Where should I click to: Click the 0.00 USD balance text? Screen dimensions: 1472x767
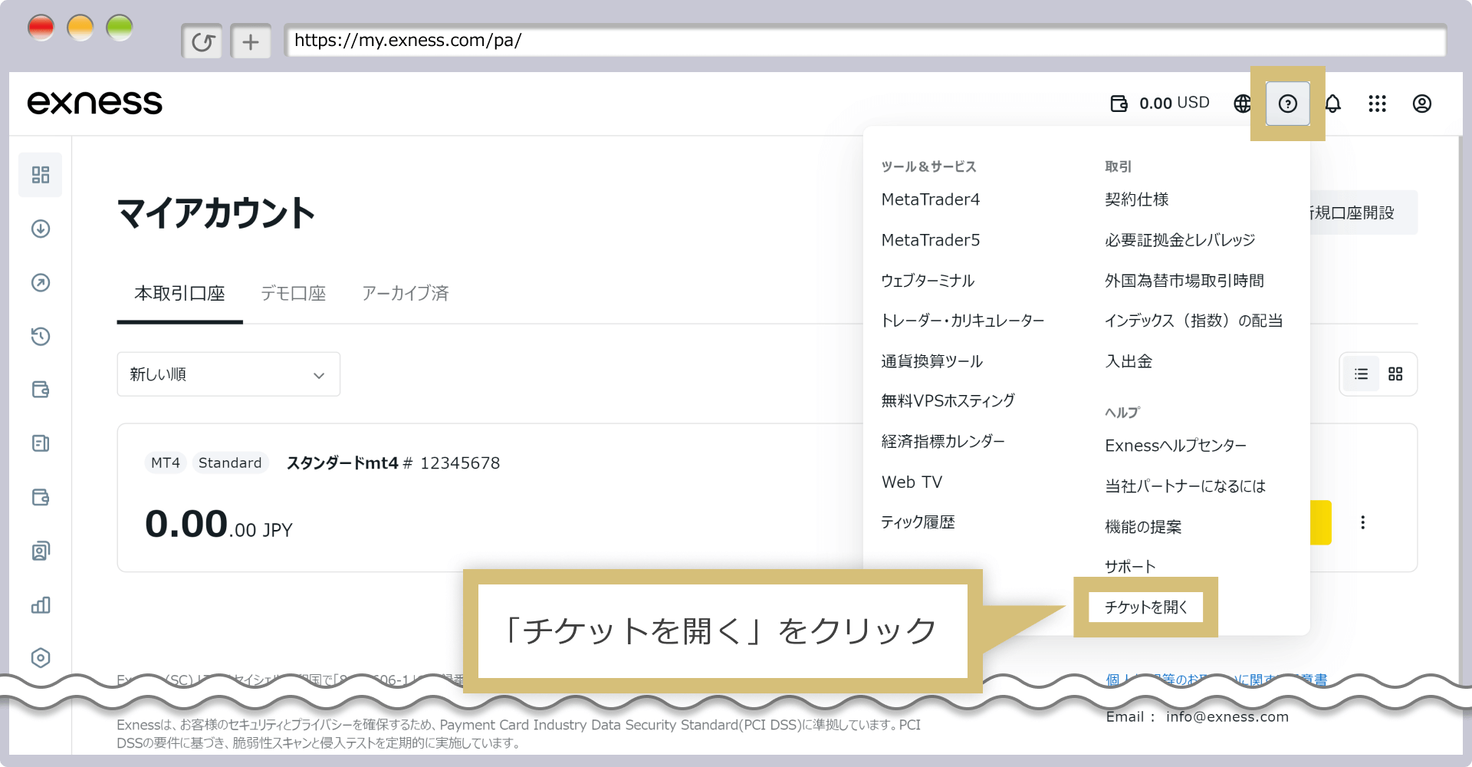point(1174,103)
